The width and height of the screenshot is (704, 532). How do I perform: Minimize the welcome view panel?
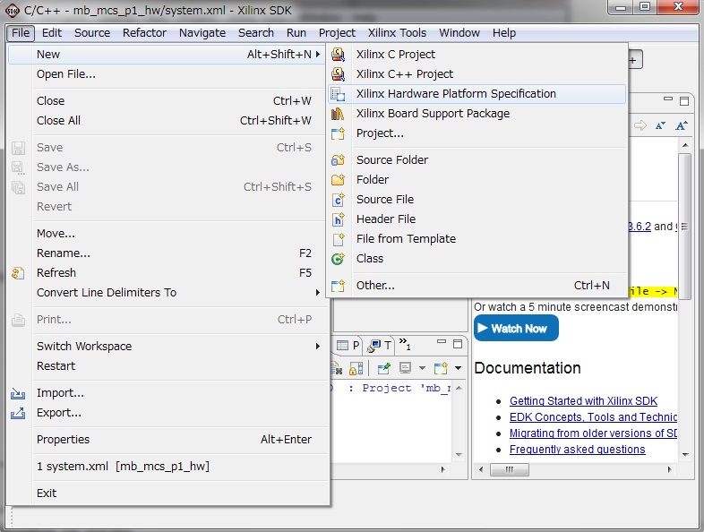[668, 99]
